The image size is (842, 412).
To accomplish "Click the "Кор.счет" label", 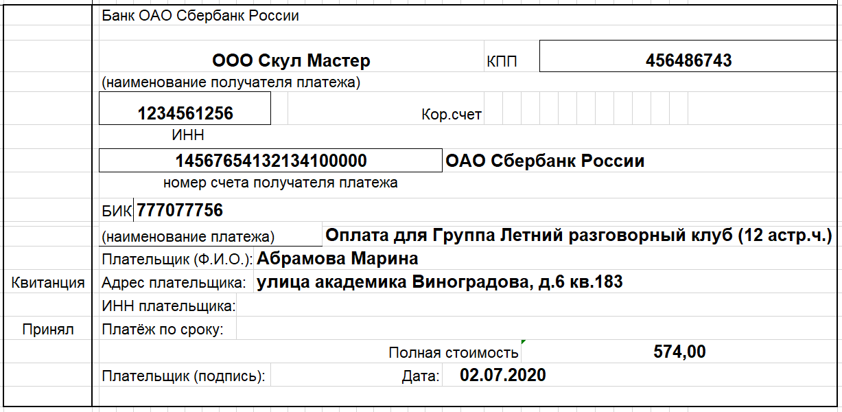I will [452, 115].
